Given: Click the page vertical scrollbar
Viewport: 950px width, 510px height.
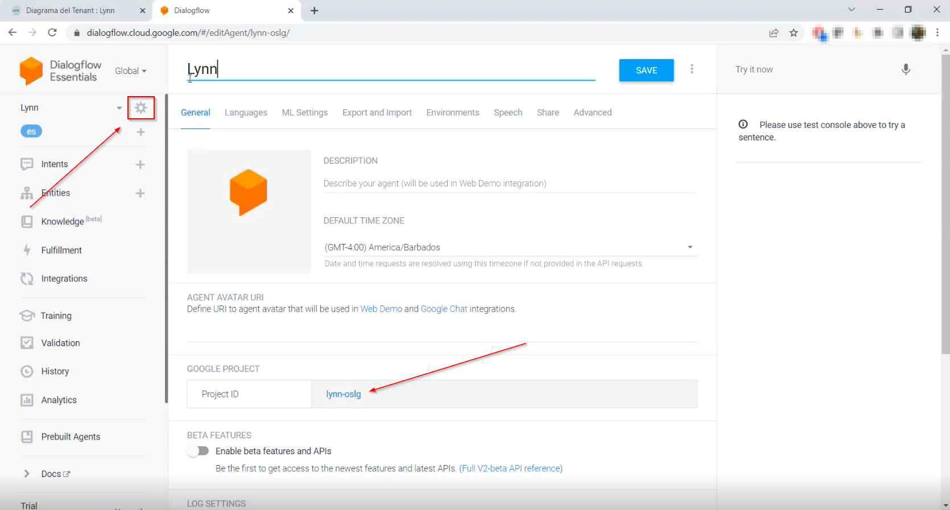Looking at the screenshot, I should point(945,205).
